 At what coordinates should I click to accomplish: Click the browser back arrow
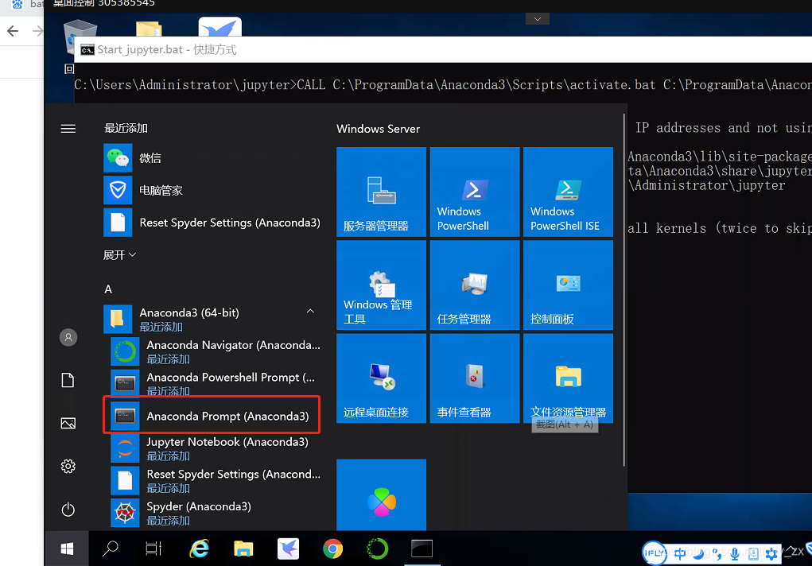pyautogui.click(x=13, y=31)
